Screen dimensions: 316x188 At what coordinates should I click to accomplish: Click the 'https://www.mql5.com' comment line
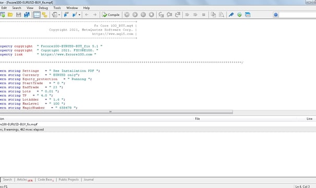(x=113, y=34)
